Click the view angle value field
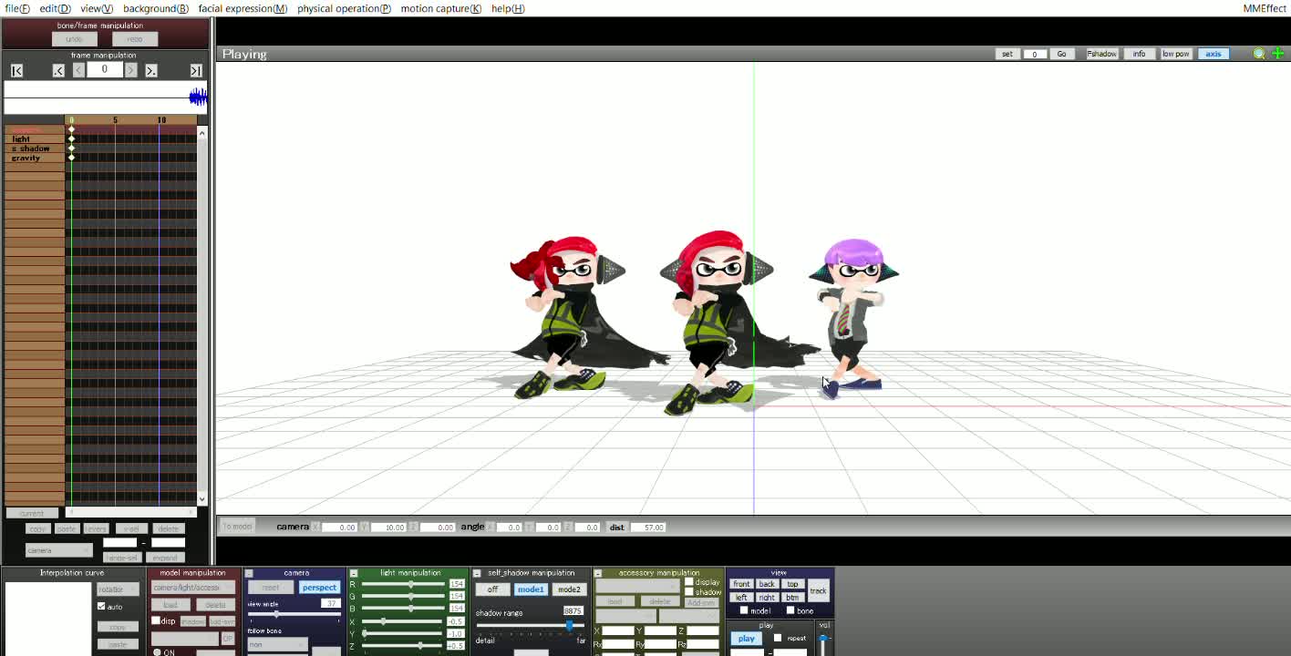This screenshot has height=656, width=1291. pyautogui.click(x=330, y=604)
